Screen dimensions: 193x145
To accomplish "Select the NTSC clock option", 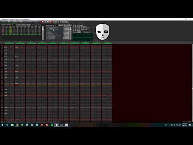I will 79,32.
